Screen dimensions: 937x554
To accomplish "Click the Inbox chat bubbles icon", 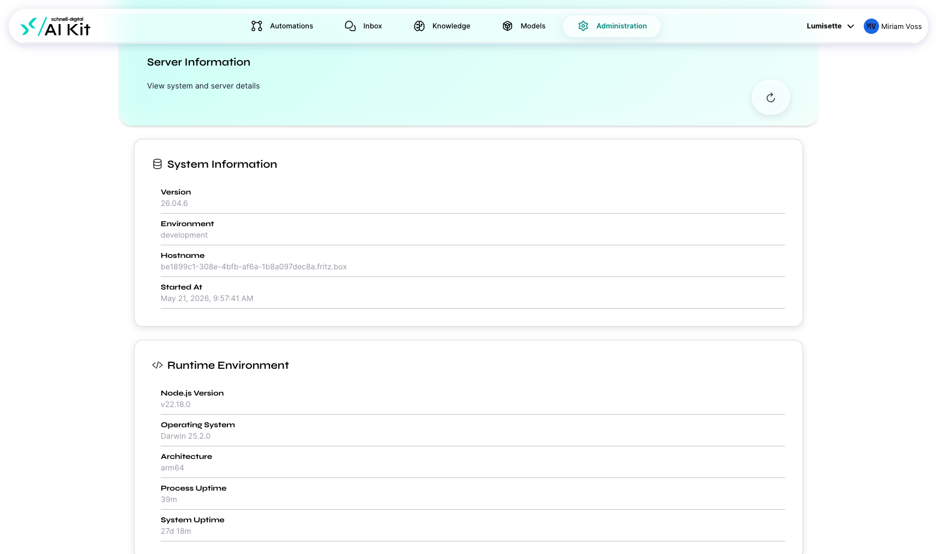I will click(x=350, y=26).
